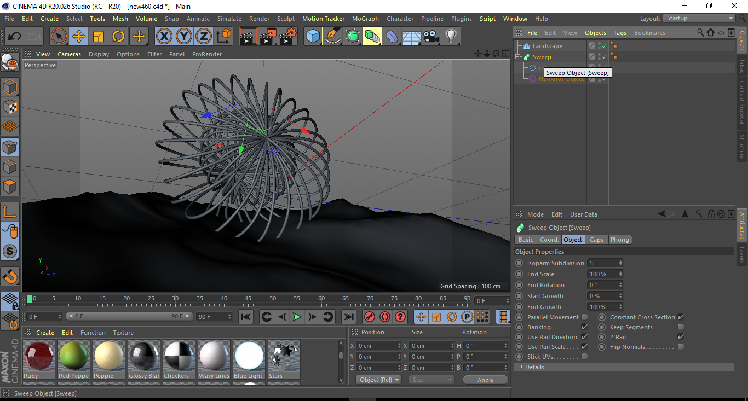Switch to Polygons mode icon
The width and height of the screenshot is (748, 401).
click(10, 187)
